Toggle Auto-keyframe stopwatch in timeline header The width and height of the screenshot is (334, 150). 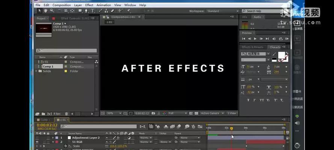tap(193, 126)
